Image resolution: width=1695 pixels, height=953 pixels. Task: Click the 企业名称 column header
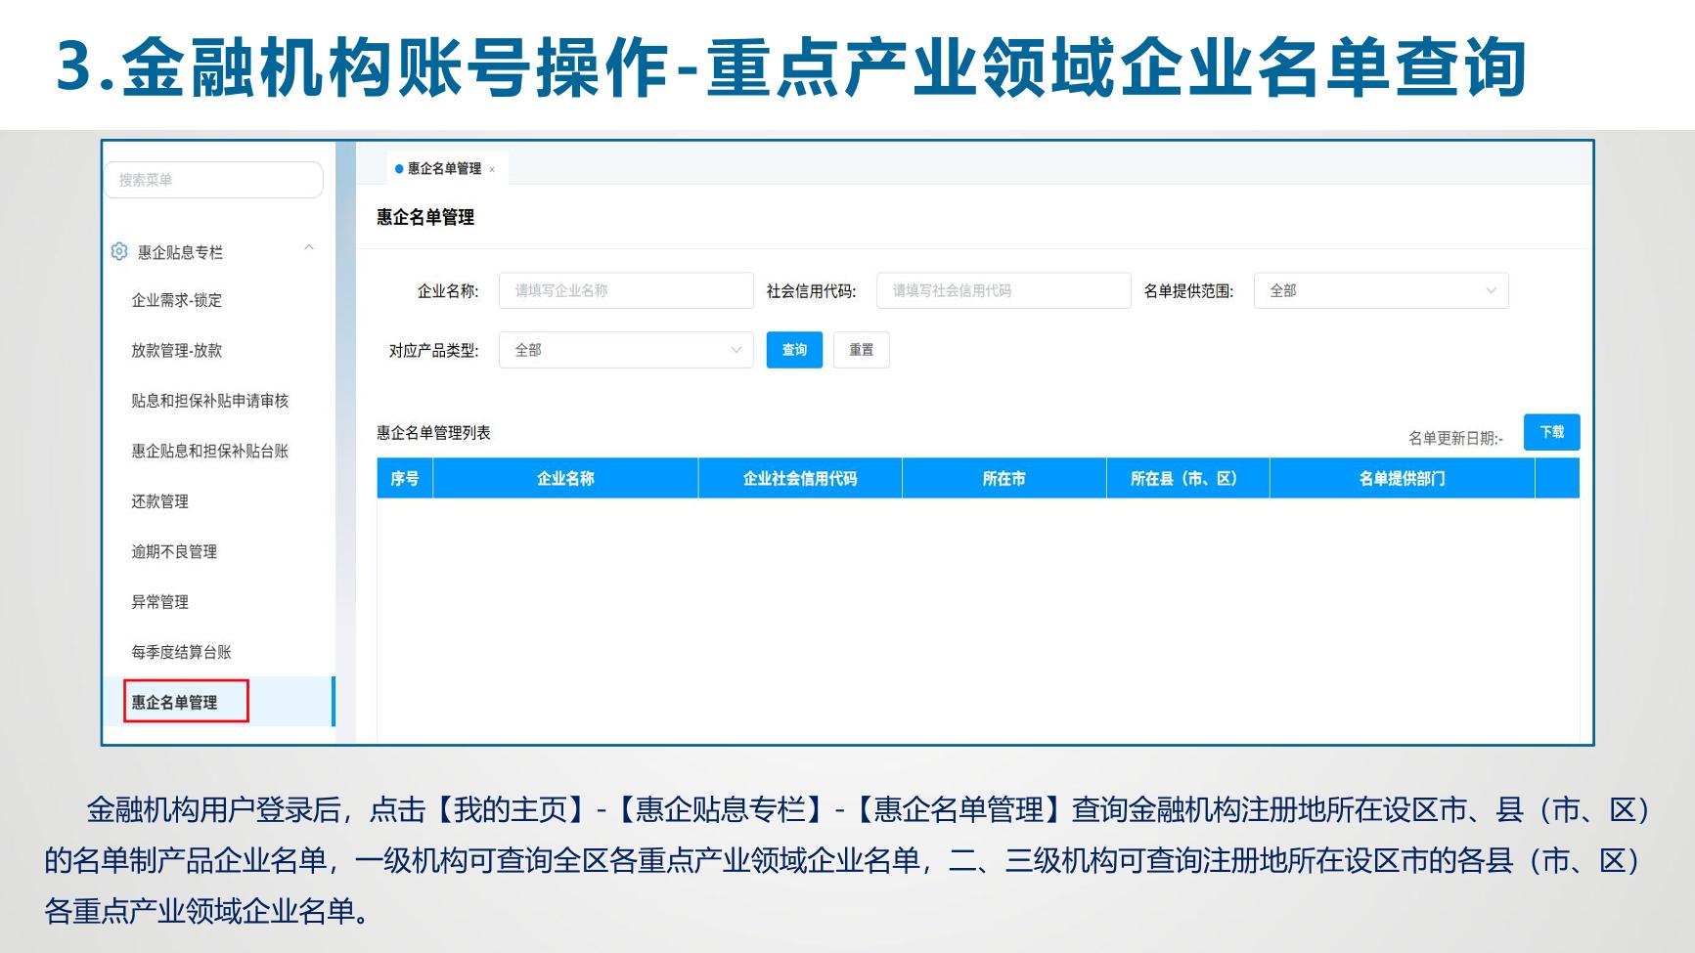click(x=565, y=479)
